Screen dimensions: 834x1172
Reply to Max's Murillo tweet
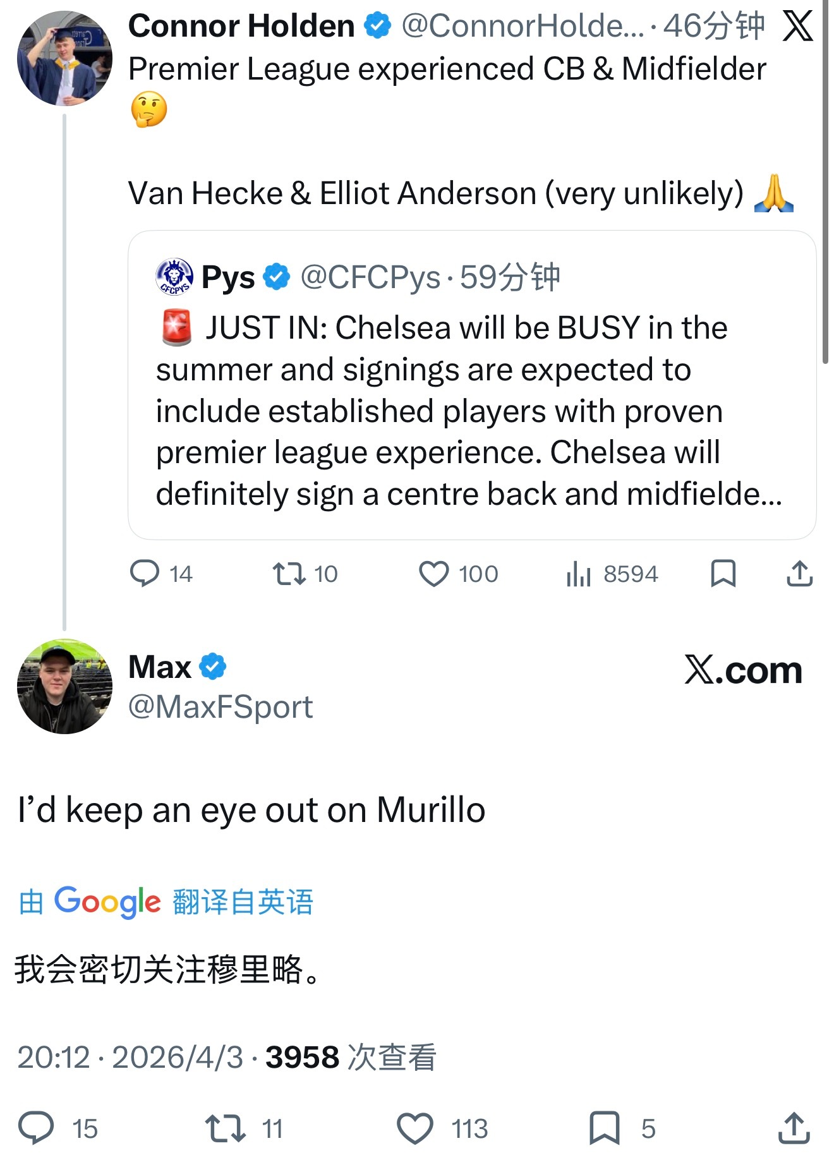pyautogui.click(x=36, y=1128)
